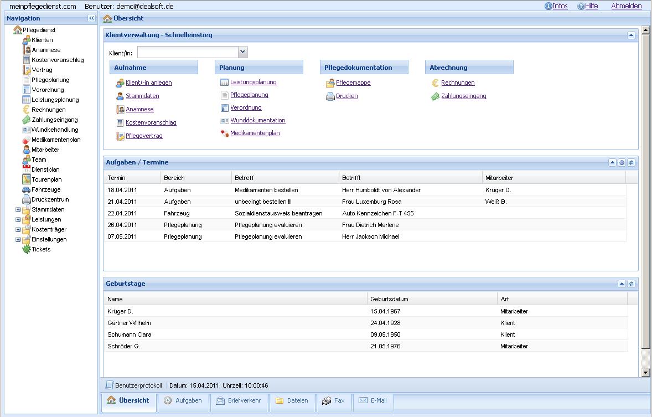This screenshot has width=652, height=417.
Task: Click the Klient/-in anlegen link
Action: (149, 83)
